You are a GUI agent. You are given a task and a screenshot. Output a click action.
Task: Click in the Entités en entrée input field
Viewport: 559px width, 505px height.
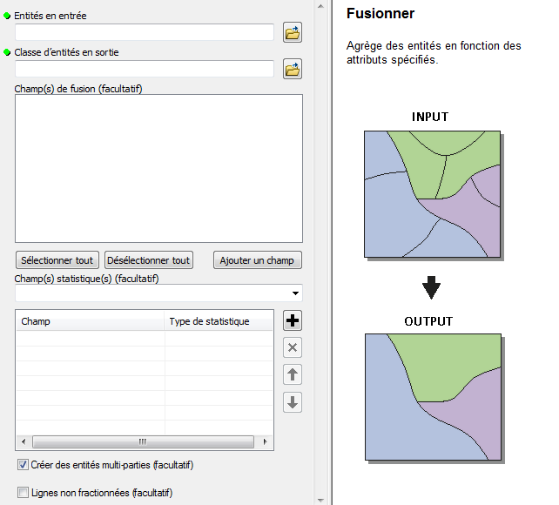(x=145, y=33)
